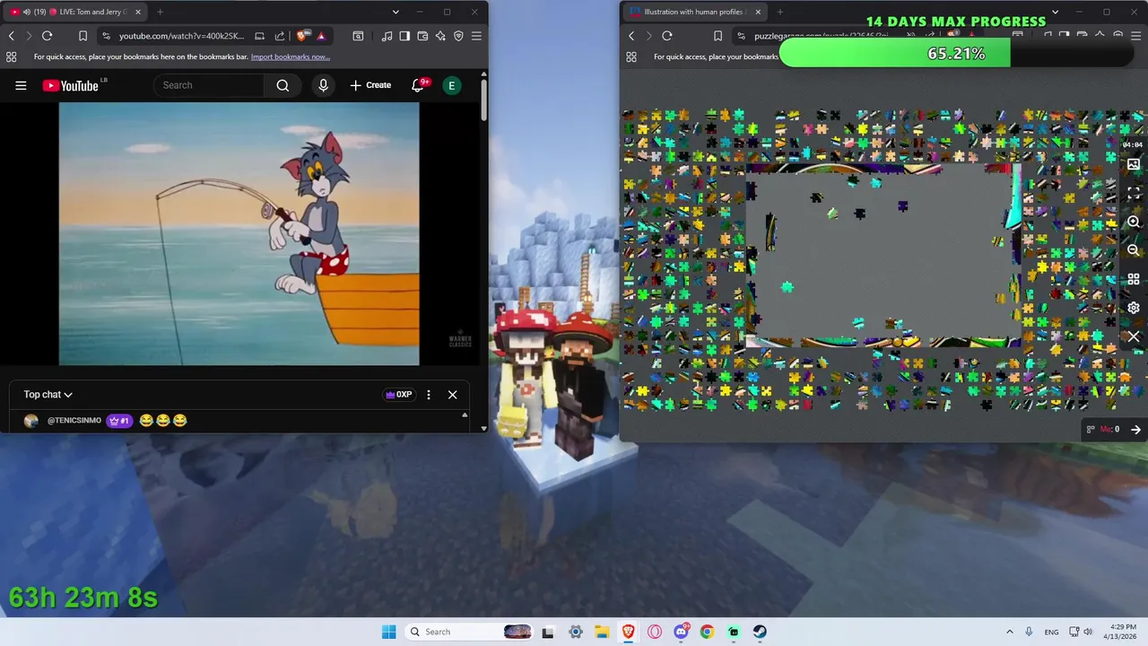Toggle puzzle fullscreen mode
Viewport: 1148px width, 646px height.
click(x=1134, y=193)
